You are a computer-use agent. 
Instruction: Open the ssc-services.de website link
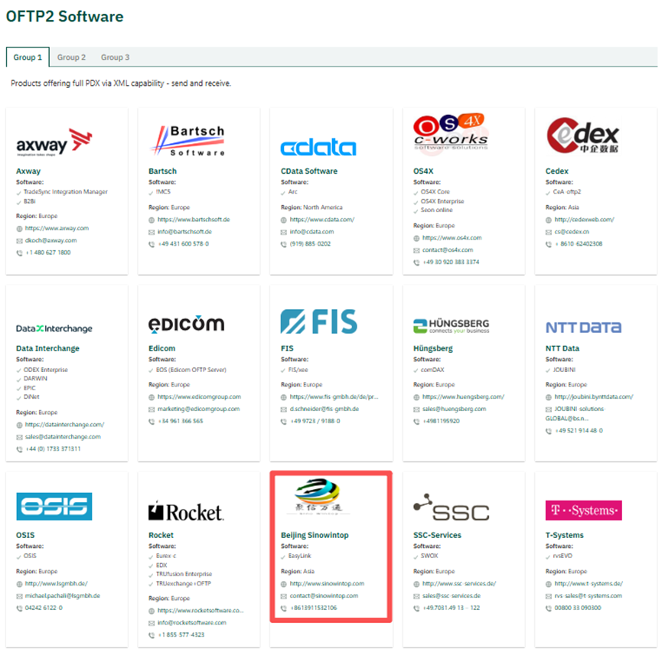pos(459,583)
